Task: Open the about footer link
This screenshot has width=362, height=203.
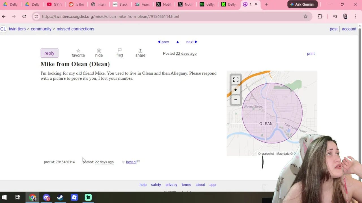Action: click(x=200, y=185)
